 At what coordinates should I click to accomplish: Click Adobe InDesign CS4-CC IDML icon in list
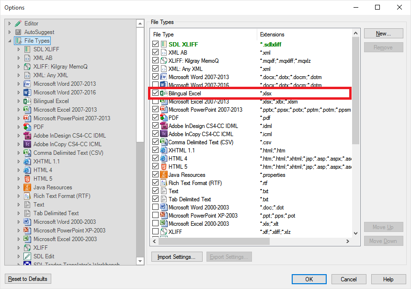click(163, 126)
